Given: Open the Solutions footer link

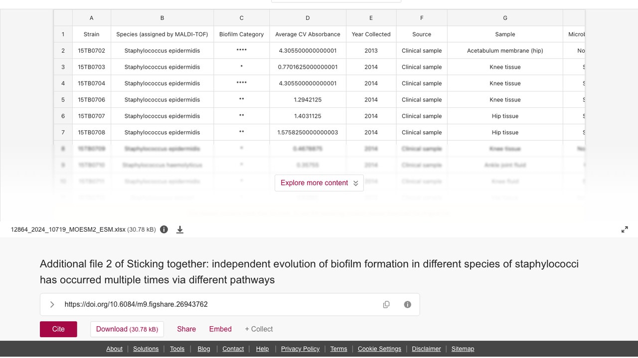Looking at the screenshot, I should [146, 349].
